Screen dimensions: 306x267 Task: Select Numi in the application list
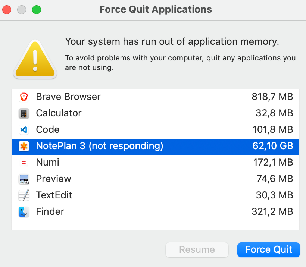pyautogui.click(x=156, y=163)
